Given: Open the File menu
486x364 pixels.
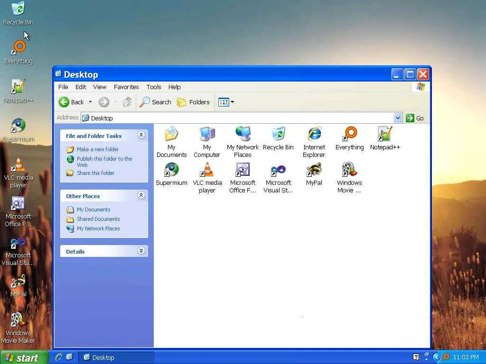Looking at the screenshot, I should [63, 87].
